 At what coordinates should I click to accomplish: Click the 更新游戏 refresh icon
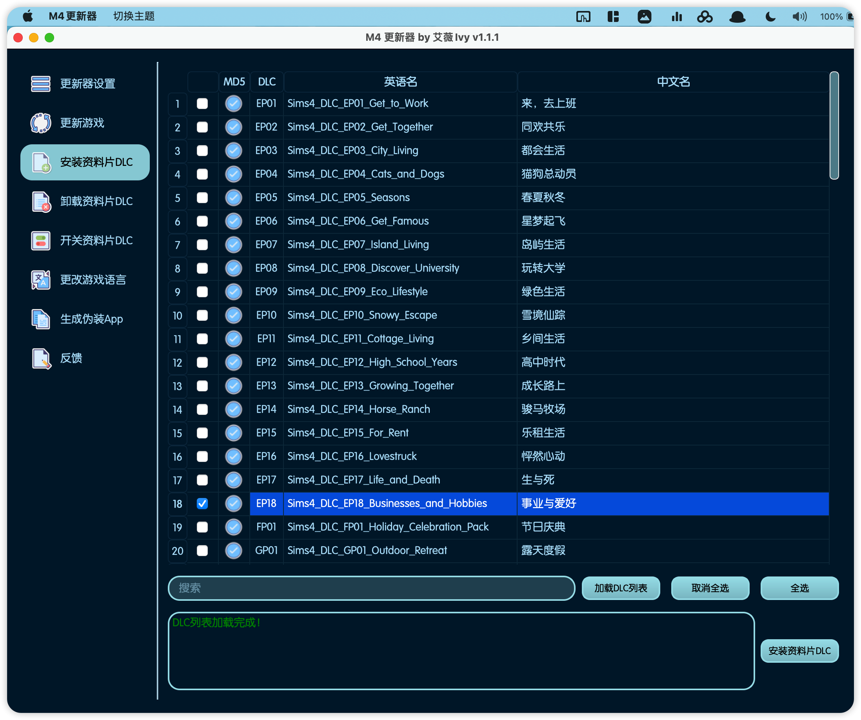(x=41, y=123)
